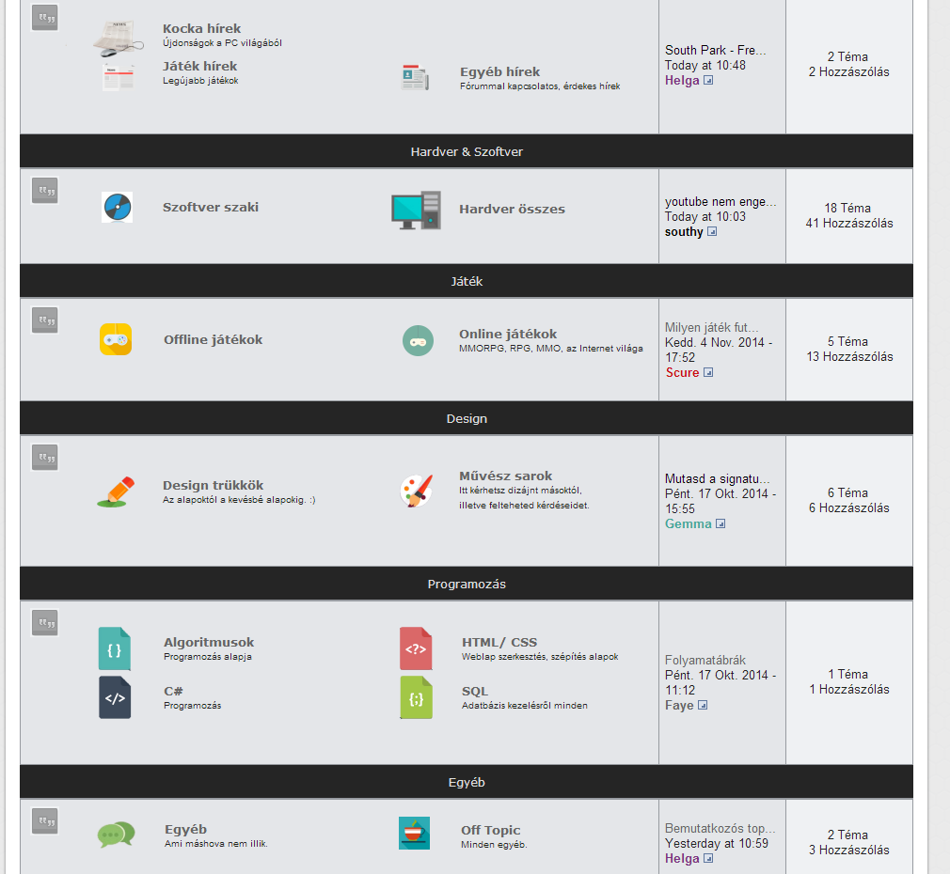This screenshot has width=950, height=874.
Task: Open the Játék hírek forum link
Action: [200, 66]
